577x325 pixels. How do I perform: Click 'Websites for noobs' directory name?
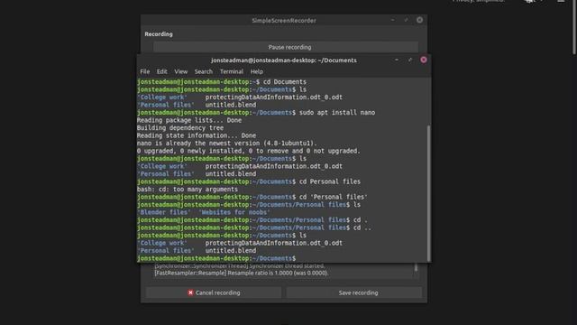click(234, 212)
